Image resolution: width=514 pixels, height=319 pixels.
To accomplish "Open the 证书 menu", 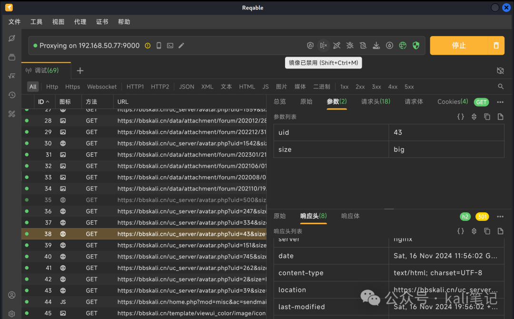I will pyautogui.click(x=102, y=21).
